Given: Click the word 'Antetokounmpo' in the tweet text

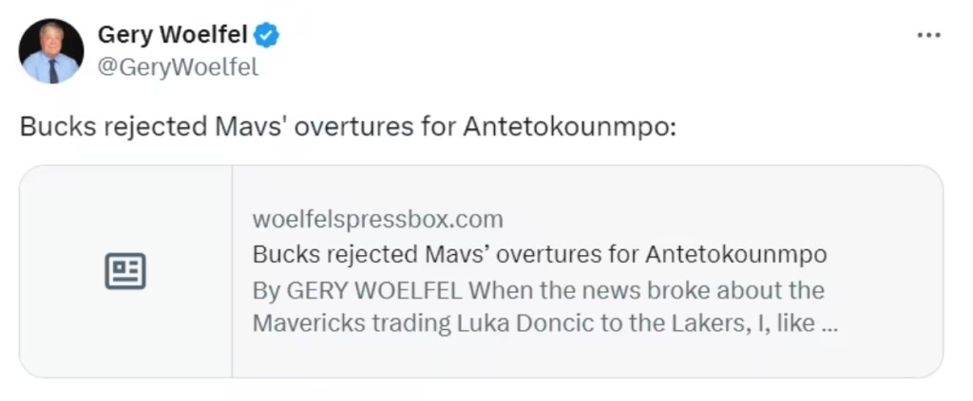Looking at the screenshot, I should tap(568, 127).
